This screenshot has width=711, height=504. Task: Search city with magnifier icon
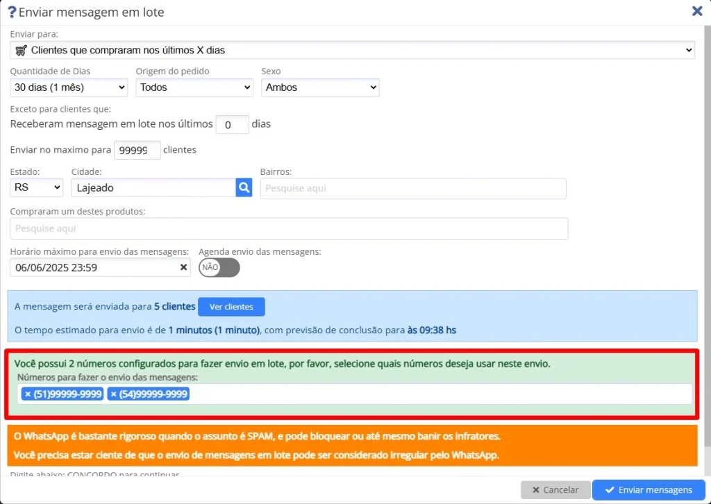[244, 187]
